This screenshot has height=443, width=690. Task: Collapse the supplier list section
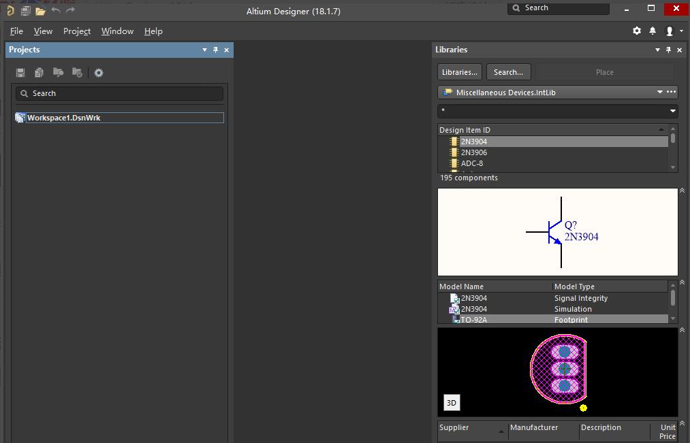click(x=682, y=423)
